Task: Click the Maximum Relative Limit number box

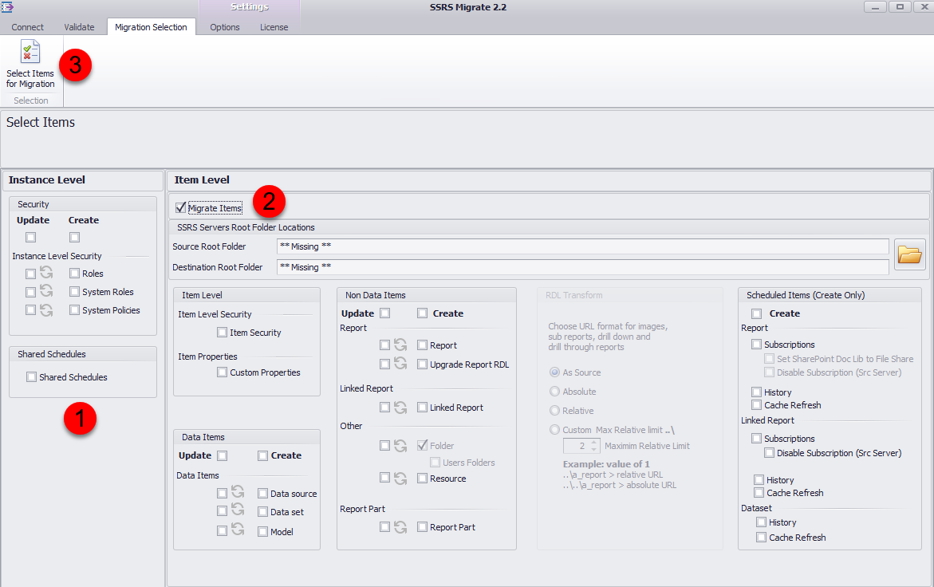Action: coord(582,446)
